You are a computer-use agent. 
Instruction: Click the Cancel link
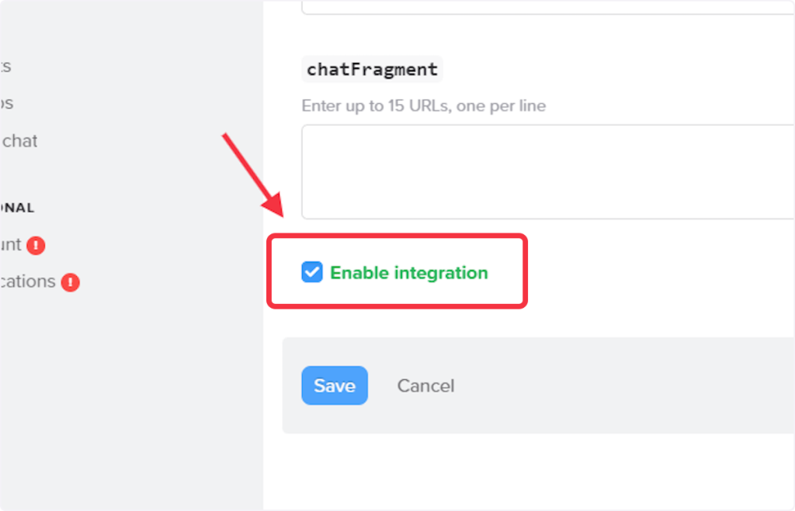pos(425,386)
